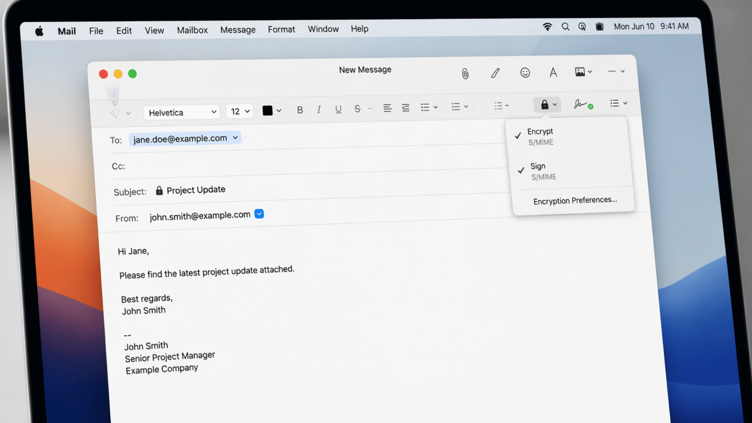Image resolution: width=752 pixels, height=423 pixels.
Task: Open the Edit menu
Action: (124, 30)
